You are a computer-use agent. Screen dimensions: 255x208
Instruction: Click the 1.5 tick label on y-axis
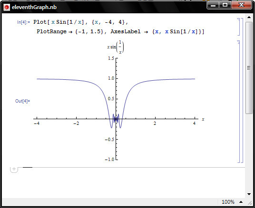[111, 58]
